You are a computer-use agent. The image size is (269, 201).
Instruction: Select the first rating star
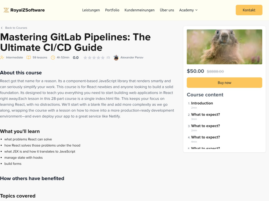[x=85, y=58]
